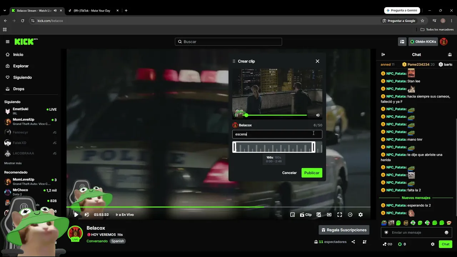This screenshot has width=457, height=257.
Task: Open the chat users list icon
Action: tap(450, 55)
